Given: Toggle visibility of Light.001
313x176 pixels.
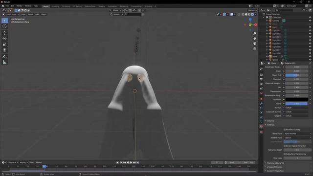Looking at the screenshot, I should pos(310,30).
